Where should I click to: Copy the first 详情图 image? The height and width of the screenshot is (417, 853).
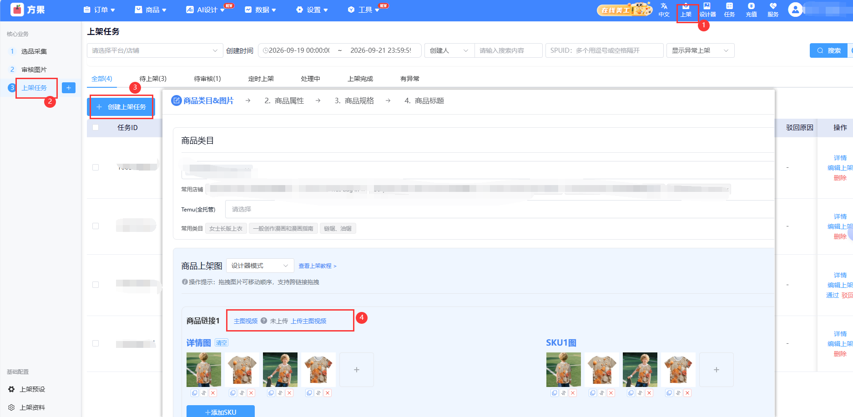(195, 393)
